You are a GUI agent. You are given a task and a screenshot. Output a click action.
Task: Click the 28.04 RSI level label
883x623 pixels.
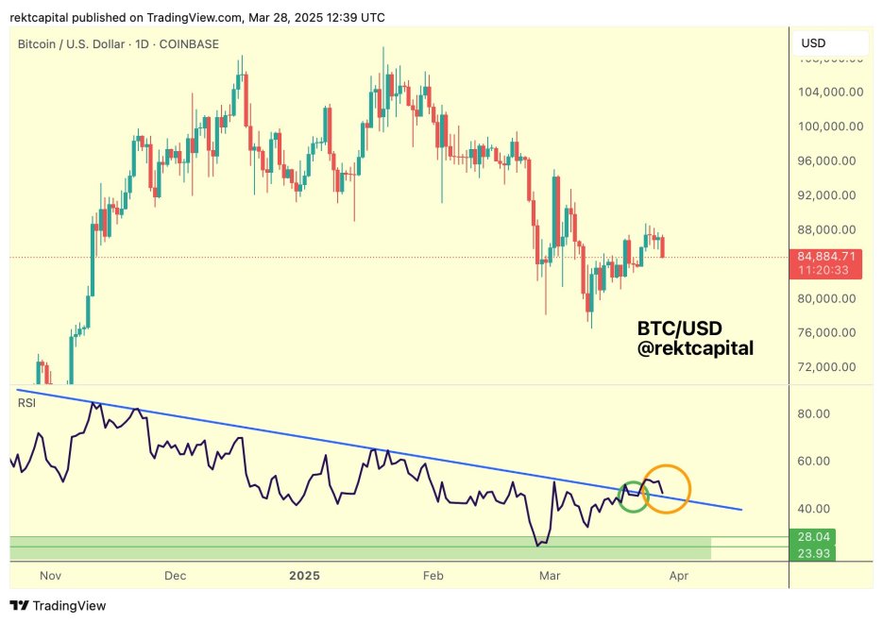click(812, 536)
